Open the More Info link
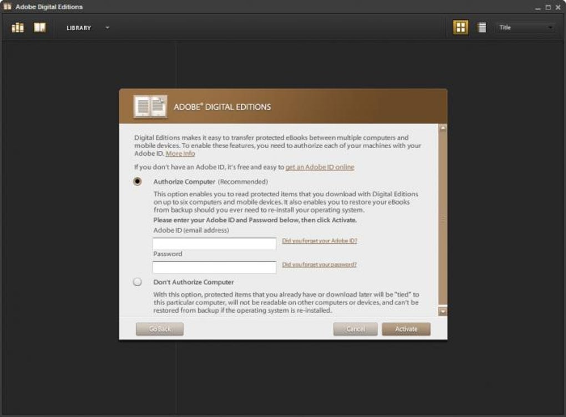The image size is (566, 417). tap(179, 153)
